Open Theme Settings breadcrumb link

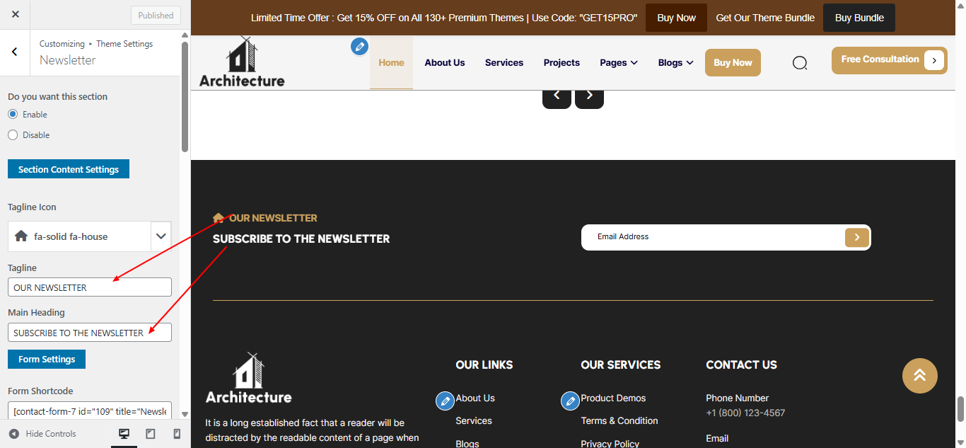click(x=124, y=43)
